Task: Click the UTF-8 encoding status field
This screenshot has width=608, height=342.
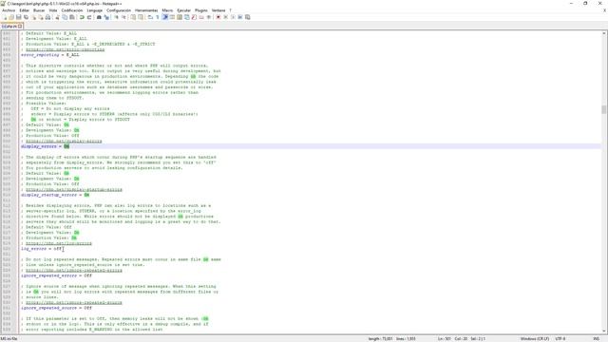Action: [x=560, y=339]
